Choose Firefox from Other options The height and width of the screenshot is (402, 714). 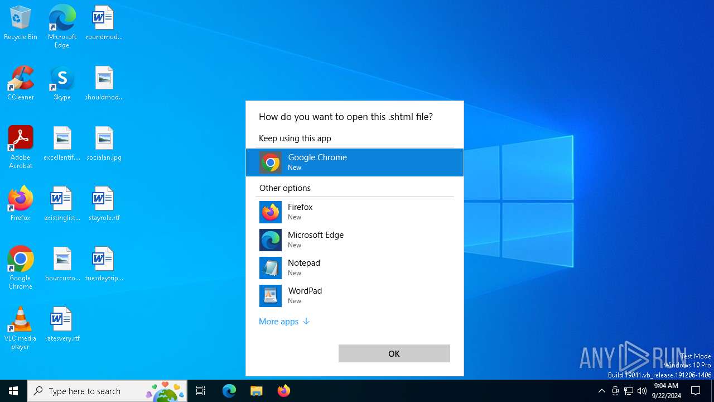click(355, 212)
